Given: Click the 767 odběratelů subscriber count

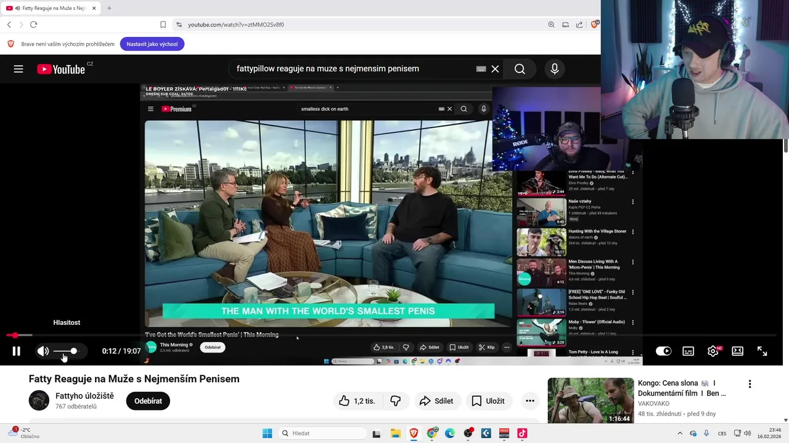Looking at the screenshot, I should 76,407.
